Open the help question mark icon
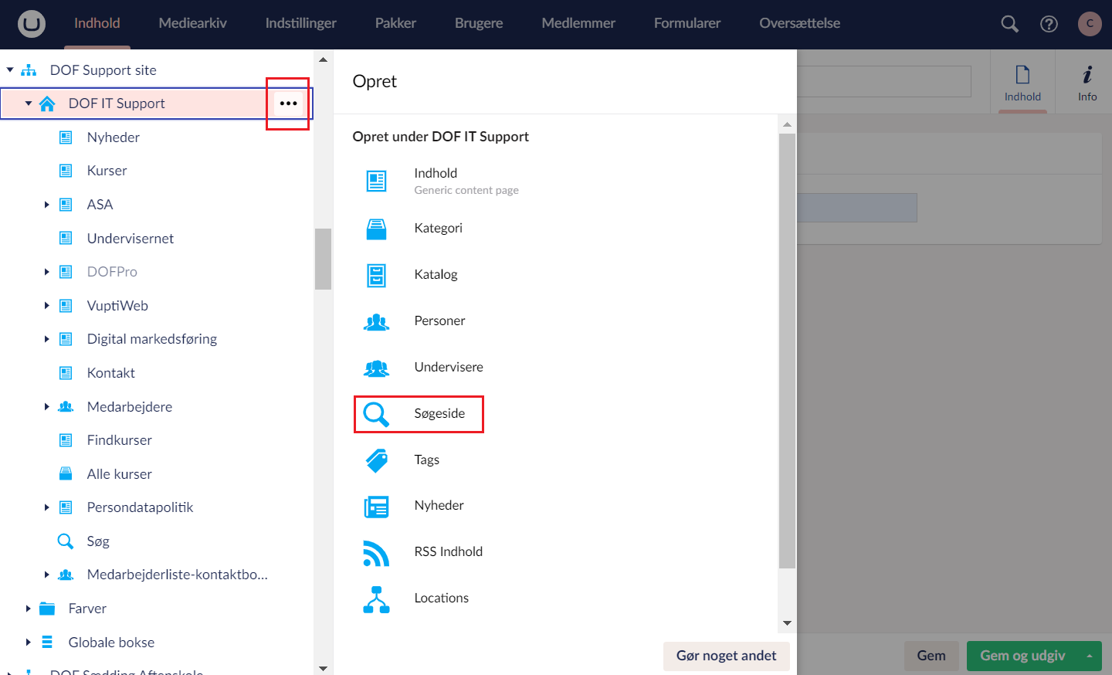Viewport: 1112px width, 675px height. tap(1049, 24)
